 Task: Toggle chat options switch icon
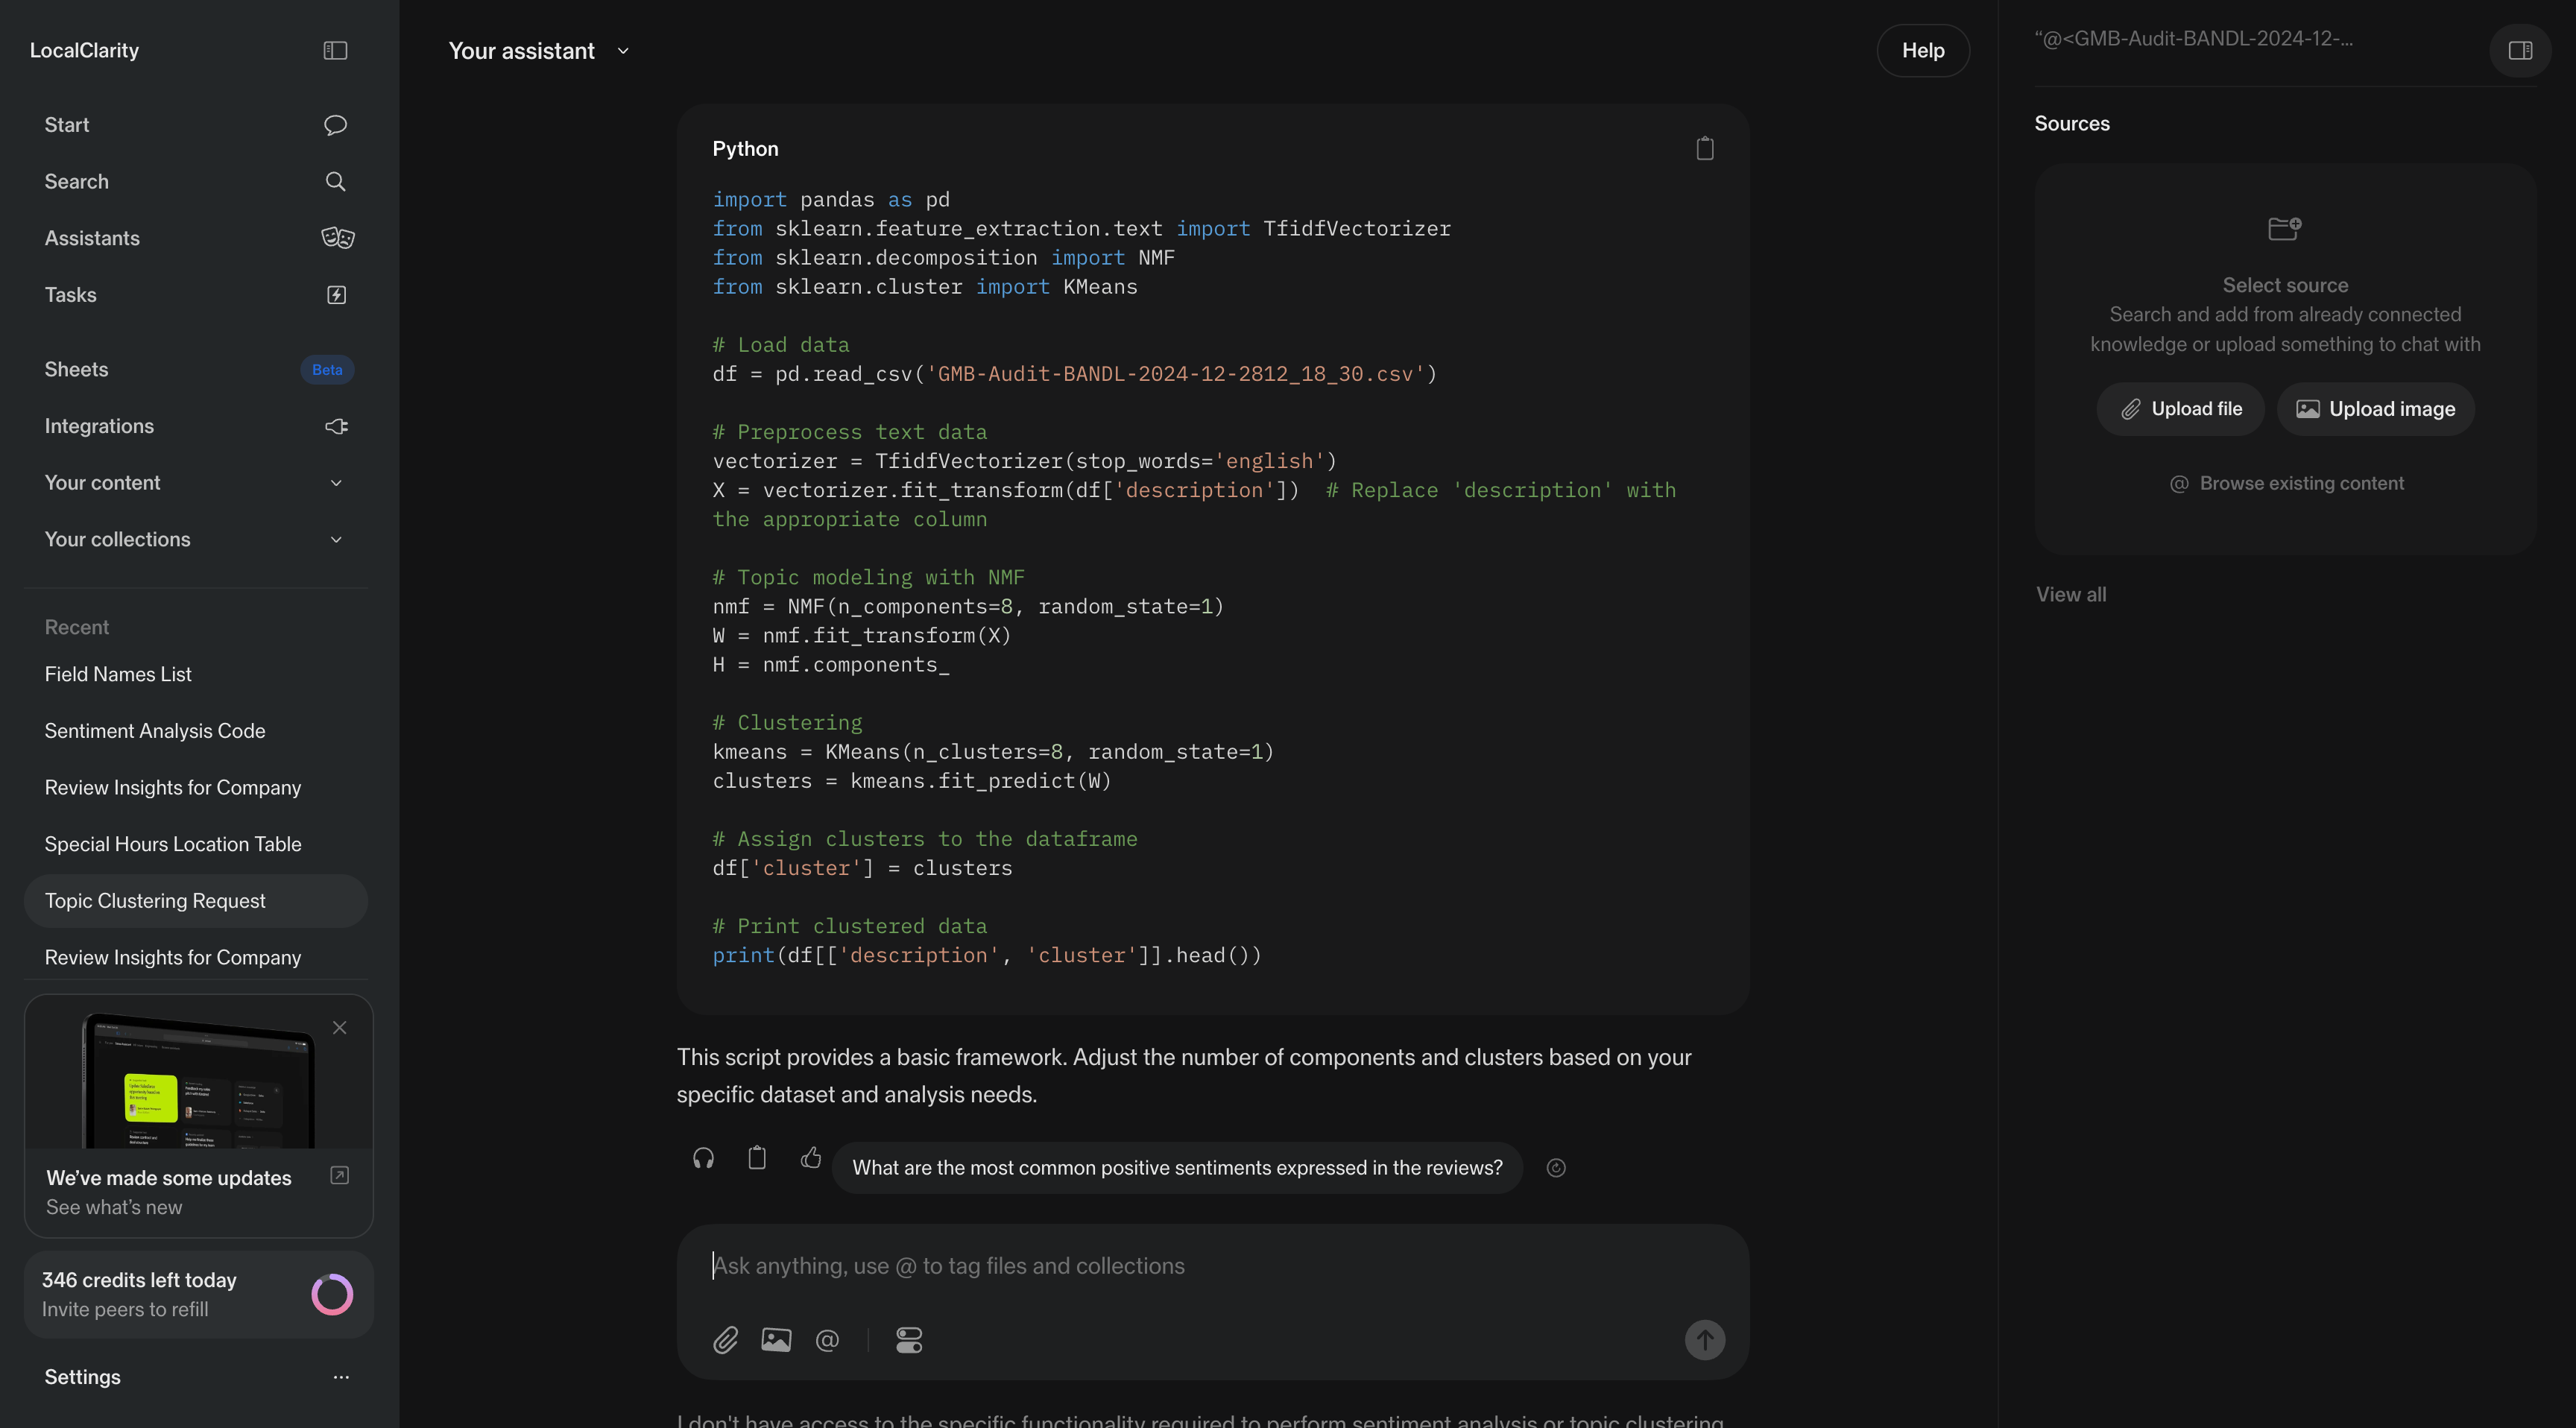pos(909,1340)
